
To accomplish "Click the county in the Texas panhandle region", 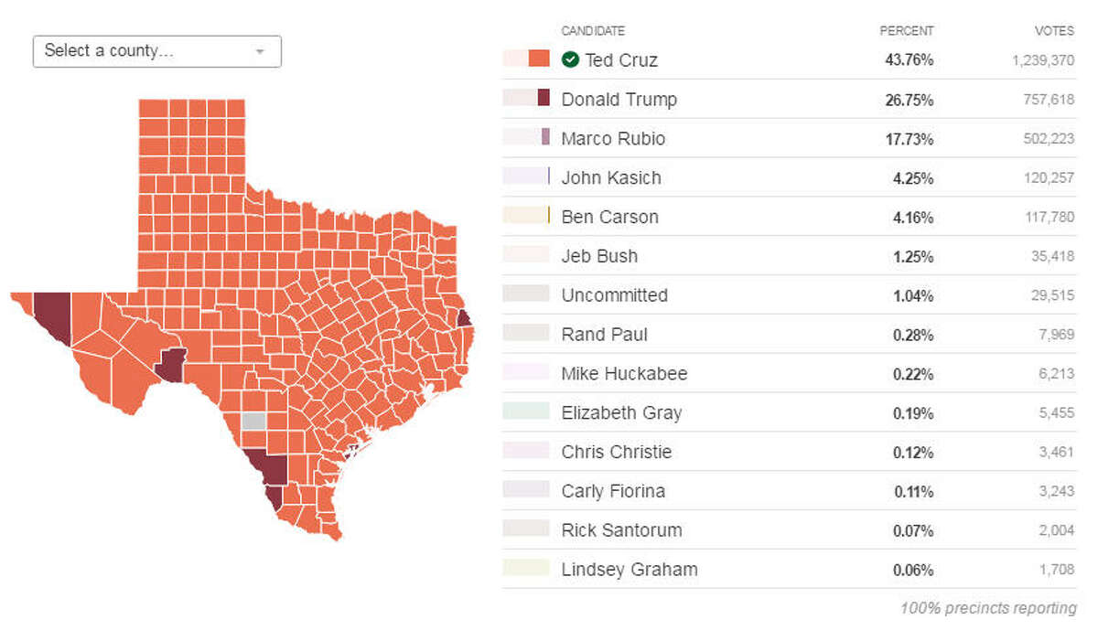I will point(192,146).
